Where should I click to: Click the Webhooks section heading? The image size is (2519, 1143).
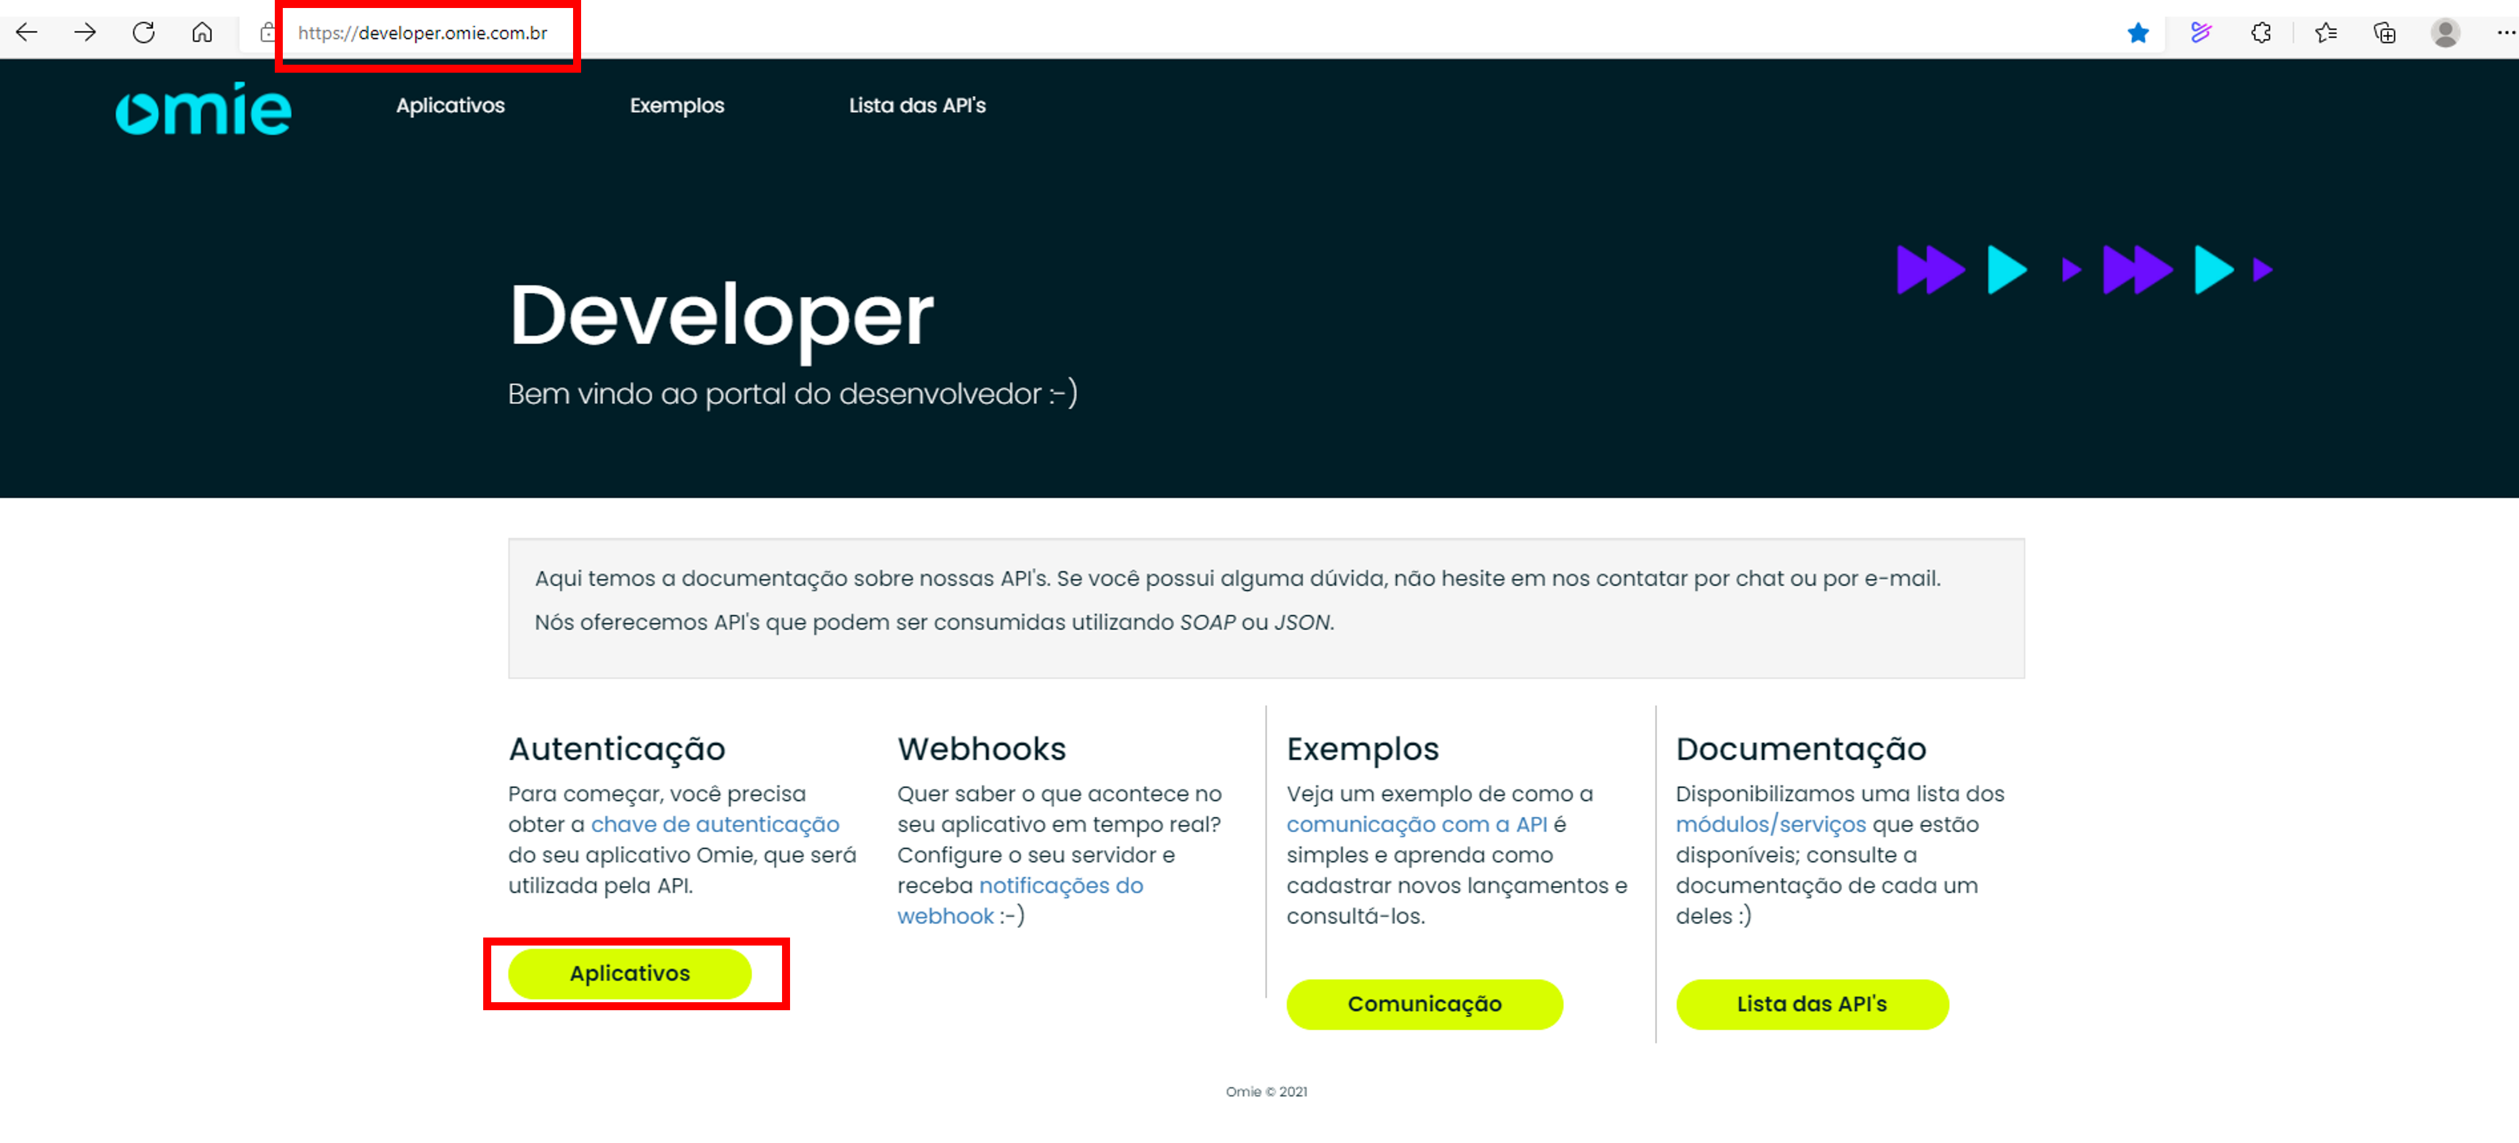click(981, 748)
